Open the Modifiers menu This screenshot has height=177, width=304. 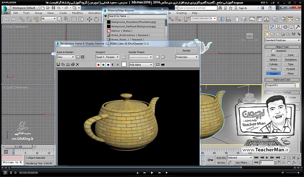pyautogui.click(x=78, y=13)
